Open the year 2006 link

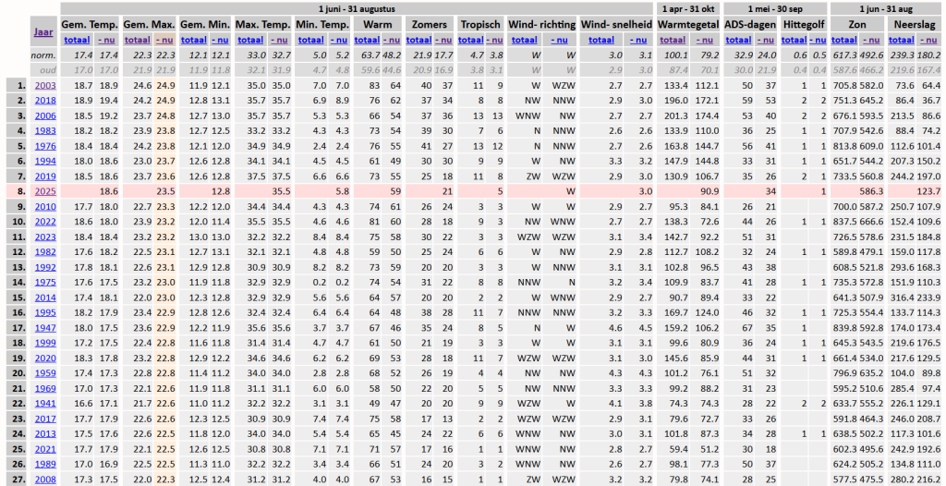(x=45, y=115)
